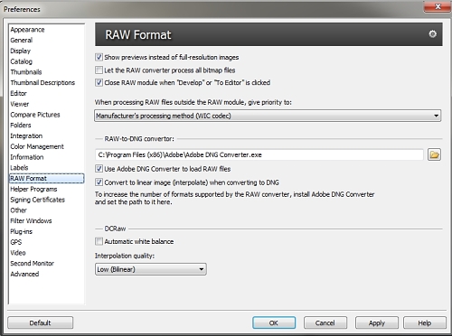Select Integration in the category list
Viewport: 452px width, 336px height.
pyautogui.click(x=26, y=135)
